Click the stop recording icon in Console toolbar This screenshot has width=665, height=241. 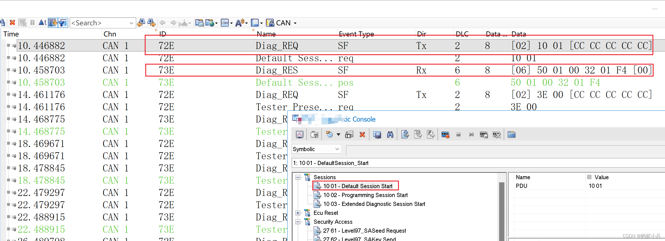pyautogui.click(x=458, y=135)
